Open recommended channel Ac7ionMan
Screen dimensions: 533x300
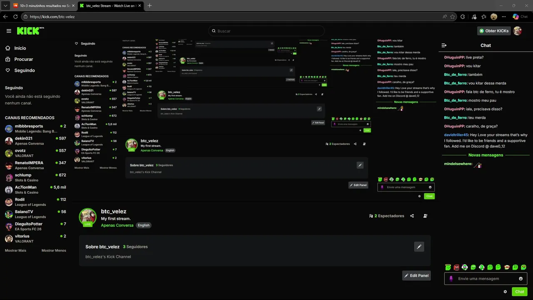(x=35, y=190)
